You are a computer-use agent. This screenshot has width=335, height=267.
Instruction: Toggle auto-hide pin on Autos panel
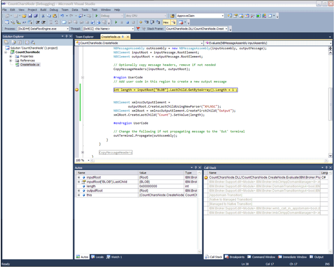196,168
